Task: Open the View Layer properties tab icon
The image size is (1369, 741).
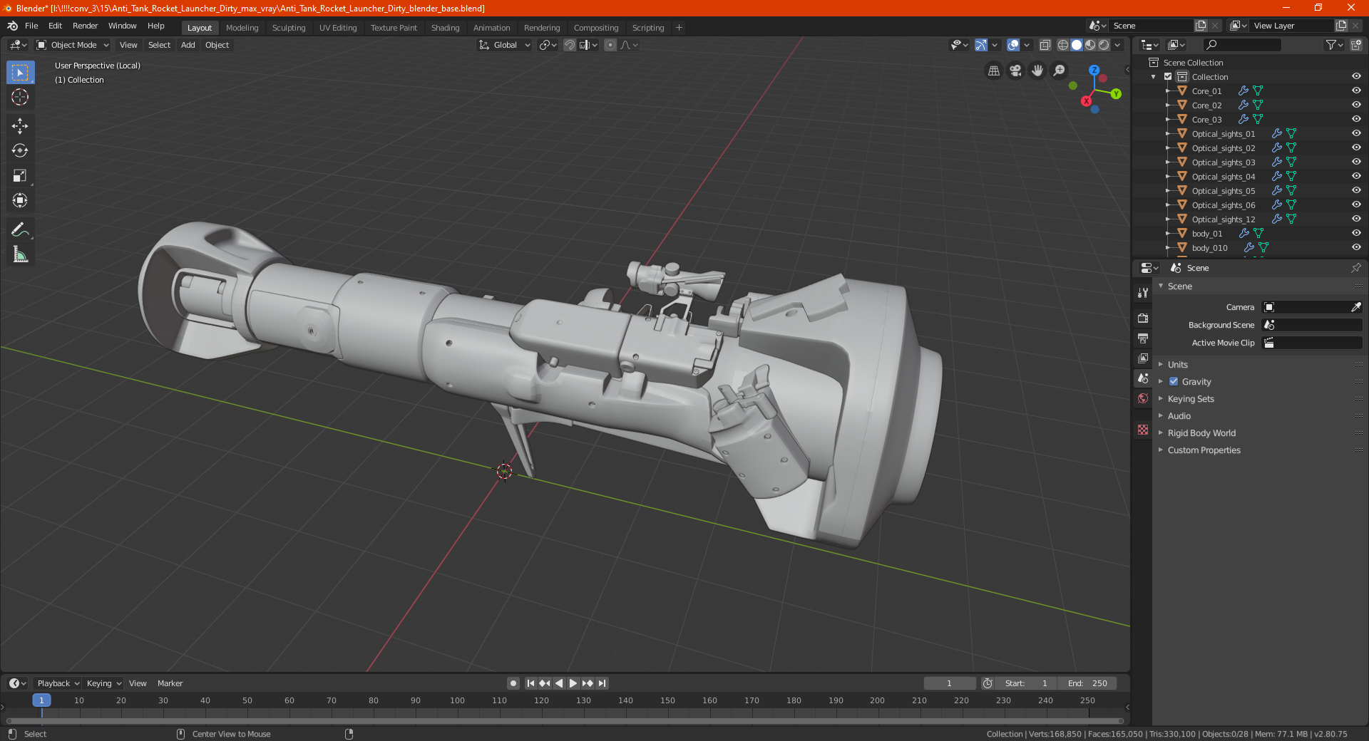Action: 1143,358
